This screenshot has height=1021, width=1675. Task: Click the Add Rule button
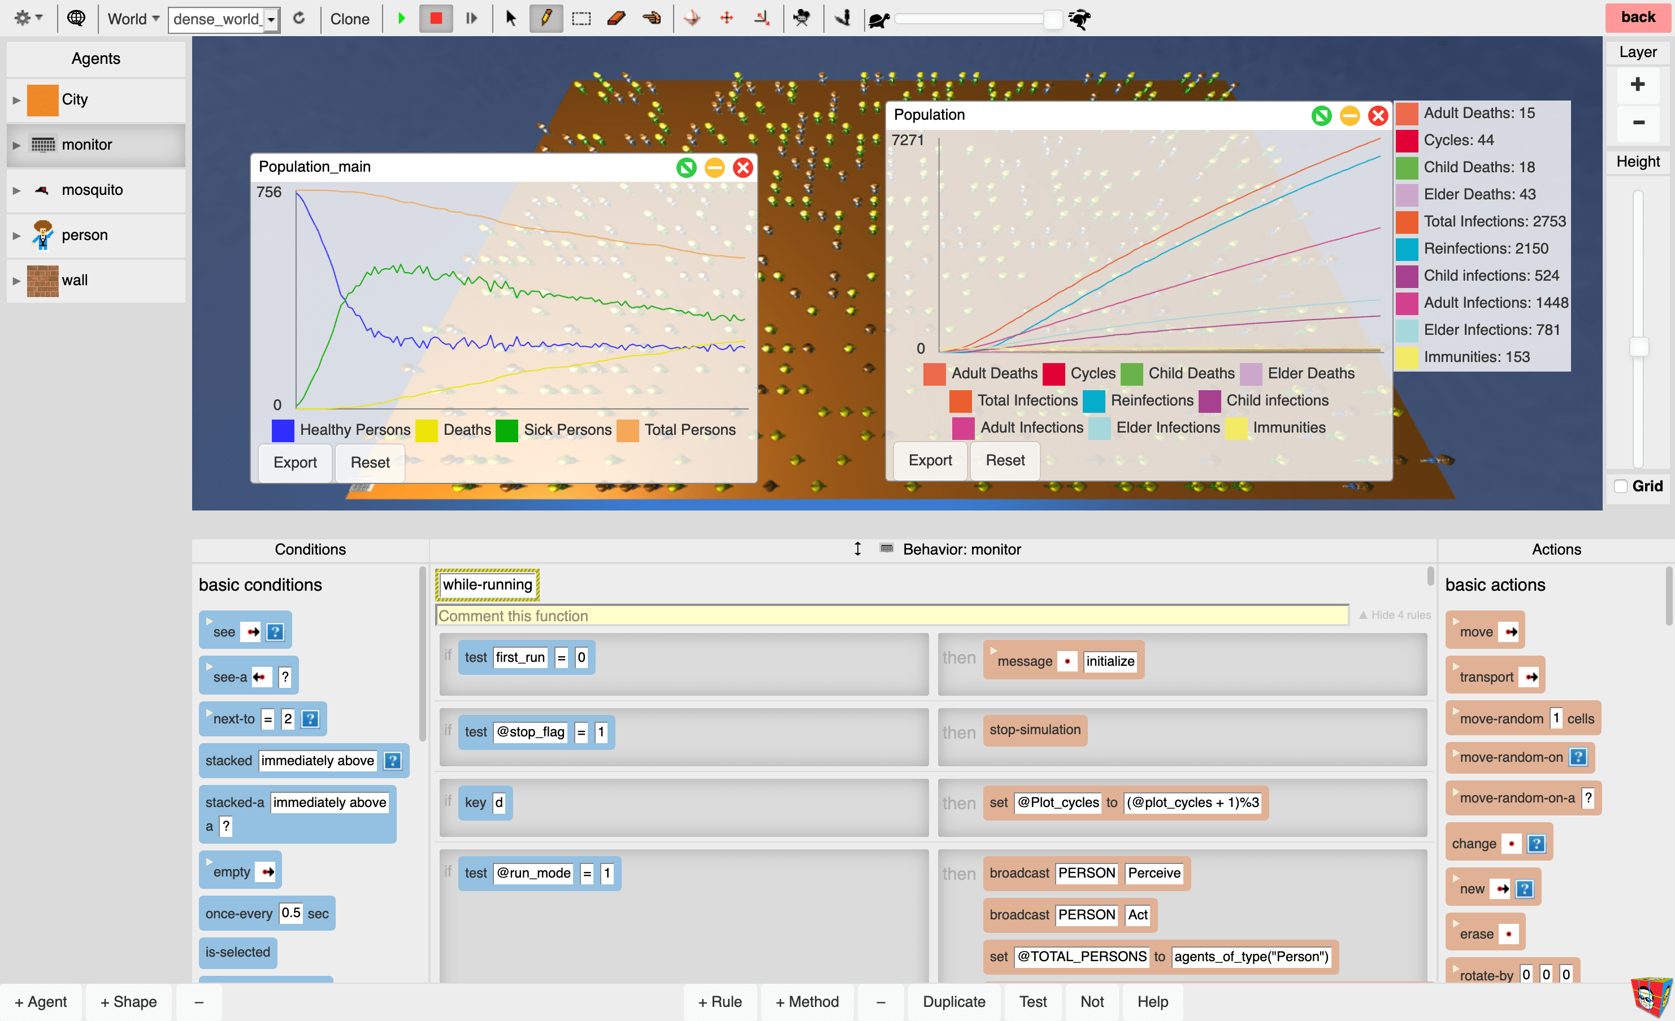(719, 1002)
